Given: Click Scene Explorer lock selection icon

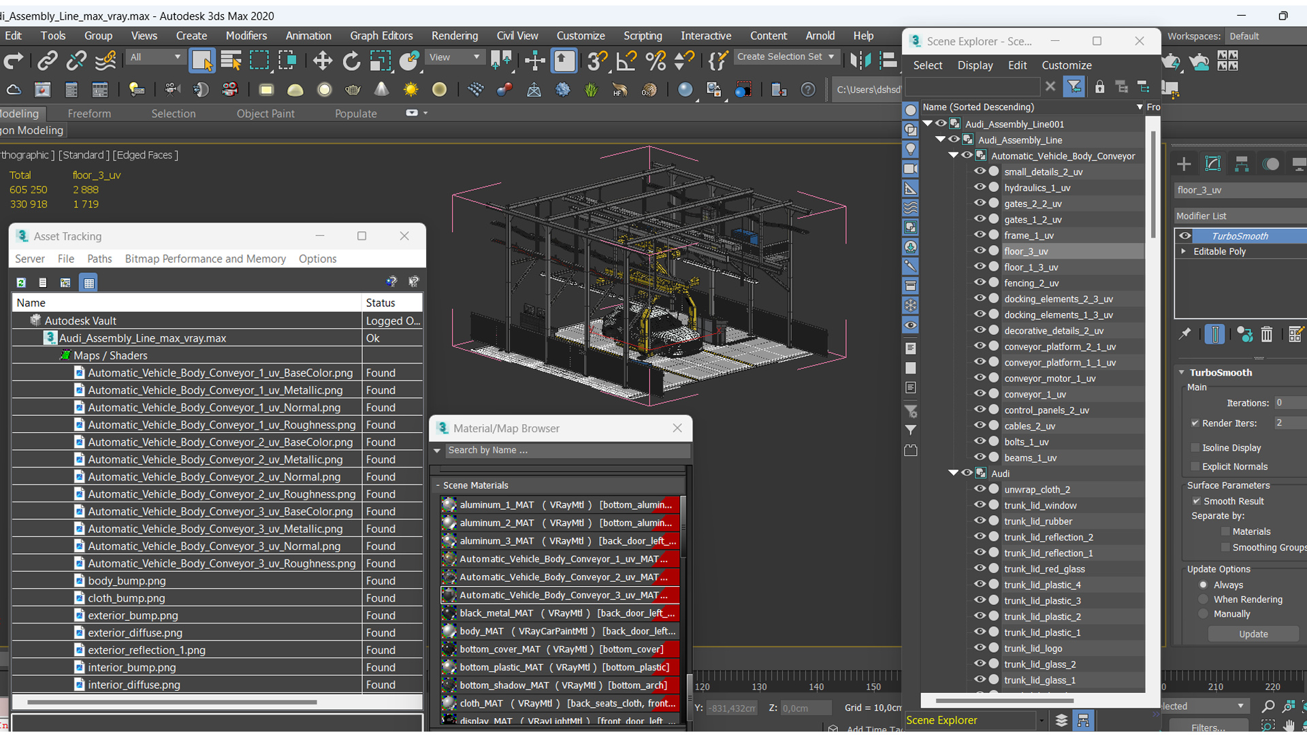Looking at the screenshot, I should pos(1099,87).
